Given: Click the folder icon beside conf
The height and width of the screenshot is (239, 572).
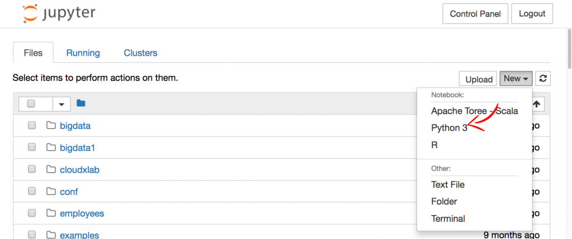Looking at the screenshot, I should [x=51, y=192].
